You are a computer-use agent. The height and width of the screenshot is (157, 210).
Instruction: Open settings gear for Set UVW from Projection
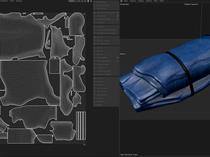tap(118, 13)
